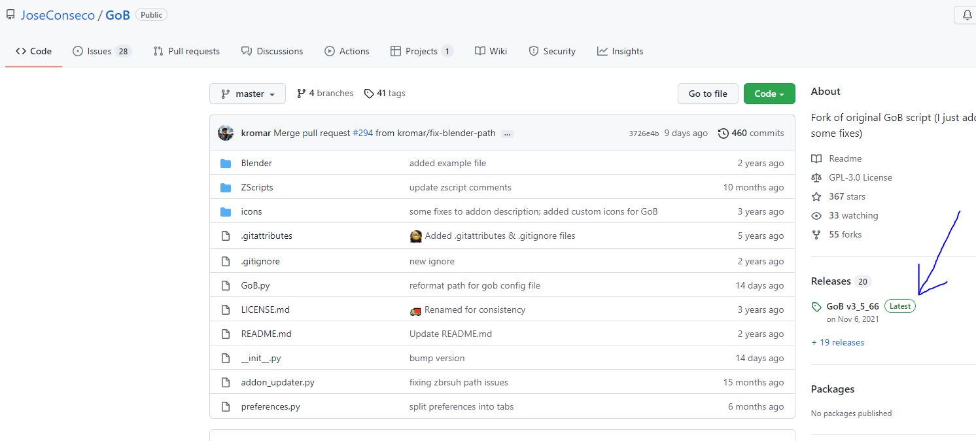Viewport: 976px width, 441px height.
Task: Open the GoB v3_5_66 release link
Action: point(853,306)
